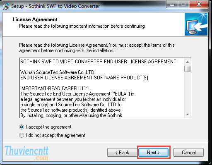Click 'IMPORTANT-READ CAREFULLY:' line in license
The width and height of the screenshot is (212, 165).
click(x=54, y=88)
